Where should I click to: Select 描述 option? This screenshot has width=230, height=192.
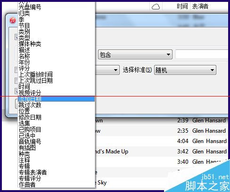(x=57, y=50)
